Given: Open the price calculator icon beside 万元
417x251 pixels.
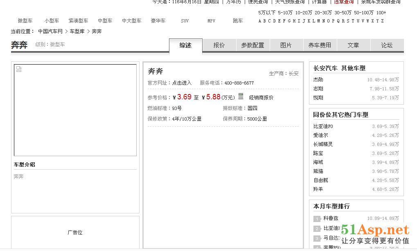Looking at the screenshot, I should coord(241,96).
